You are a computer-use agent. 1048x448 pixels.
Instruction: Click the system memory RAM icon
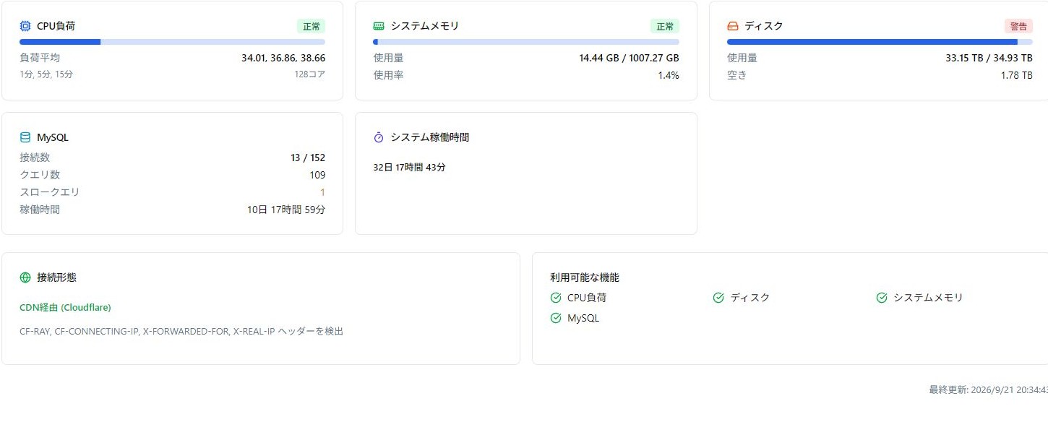click(379, 26)
